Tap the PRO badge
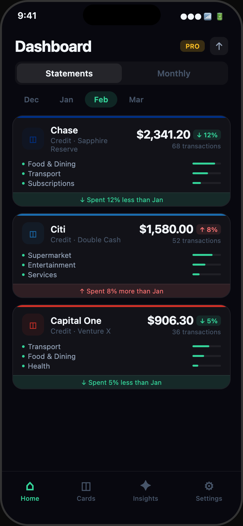The height and width of the screenshot is (526, 243). pyautogui.click(x=192, y=46)
